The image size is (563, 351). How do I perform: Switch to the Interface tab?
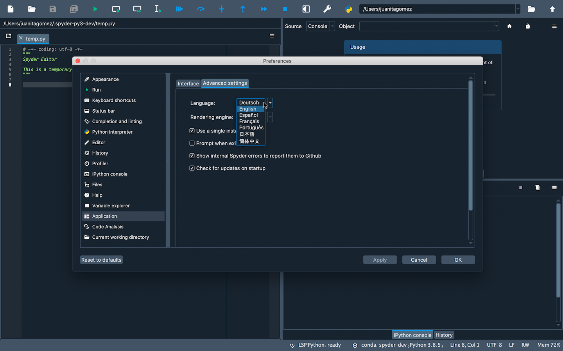click(x=188, y=83)
